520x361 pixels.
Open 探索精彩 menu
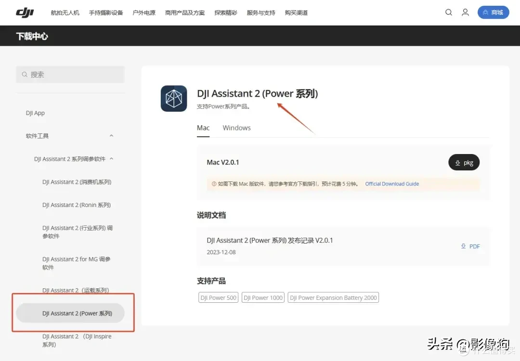[225, 13]
